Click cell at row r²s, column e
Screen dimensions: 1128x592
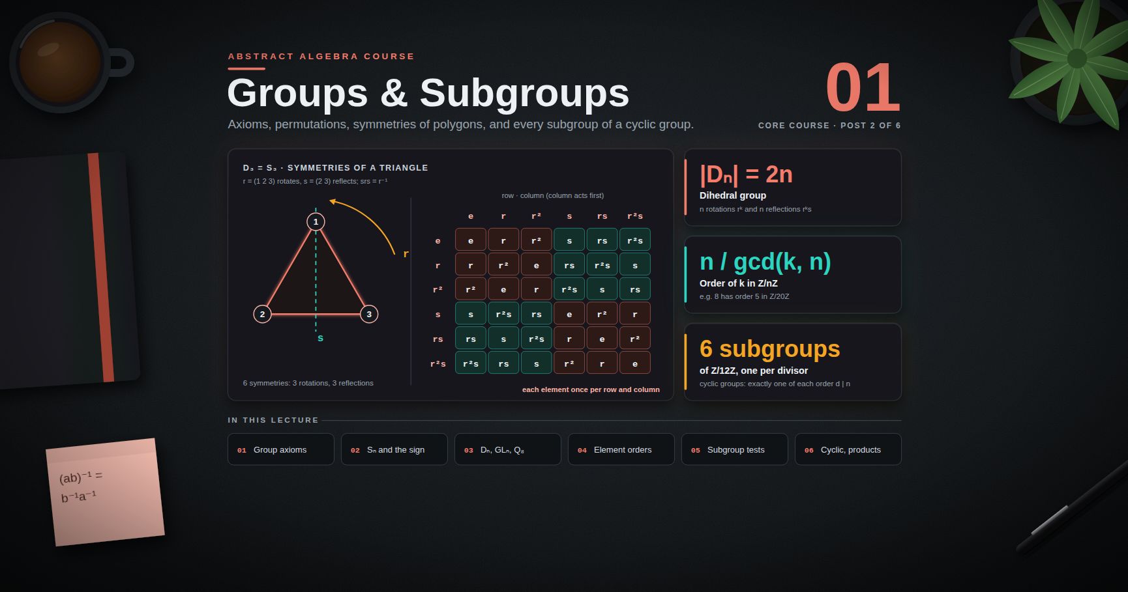point(471,363)
